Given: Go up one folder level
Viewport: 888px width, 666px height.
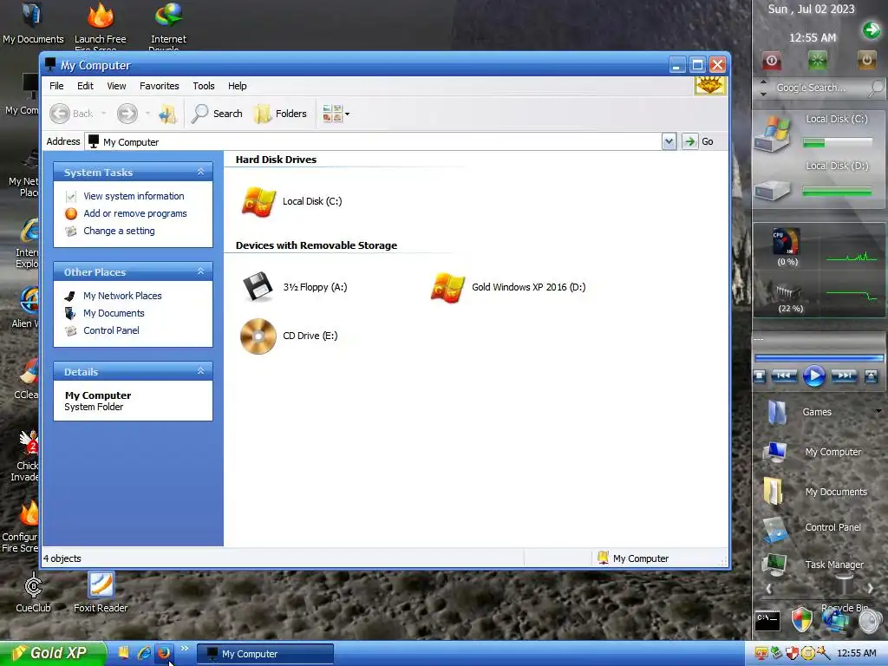Looking at the screenshot, I should pos(167,114).
